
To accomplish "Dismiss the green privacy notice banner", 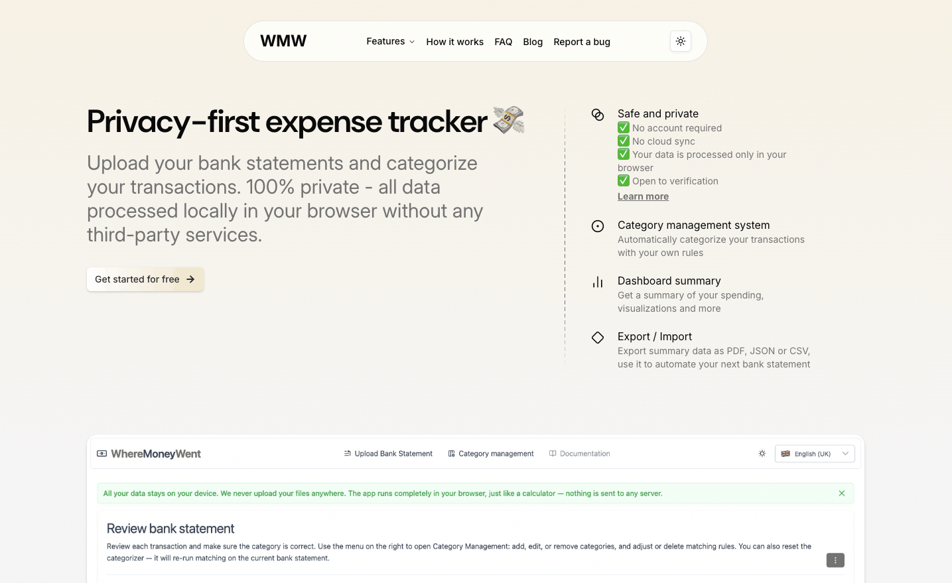I will [842, 493].
